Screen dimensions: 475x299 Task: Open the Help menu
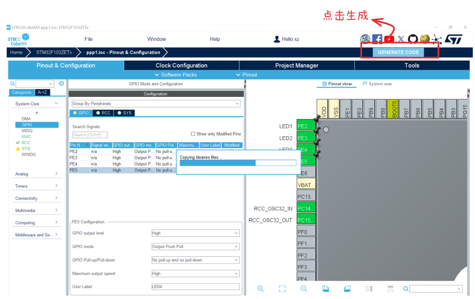[x=215, y=39]
